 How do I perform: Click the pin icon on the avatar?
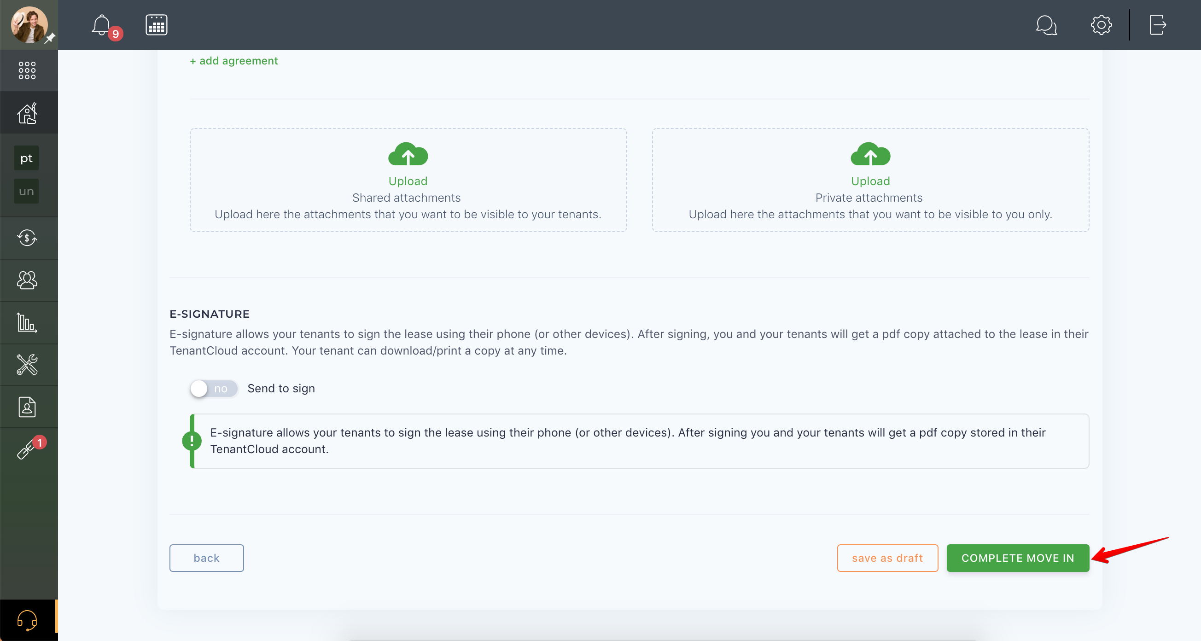[50, 38]
